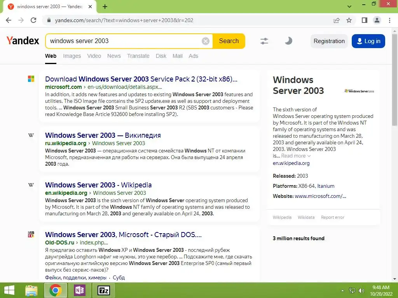Click the Windows Server 2003 logo thumbnail

pyautogui.click(x=359, y=91)
